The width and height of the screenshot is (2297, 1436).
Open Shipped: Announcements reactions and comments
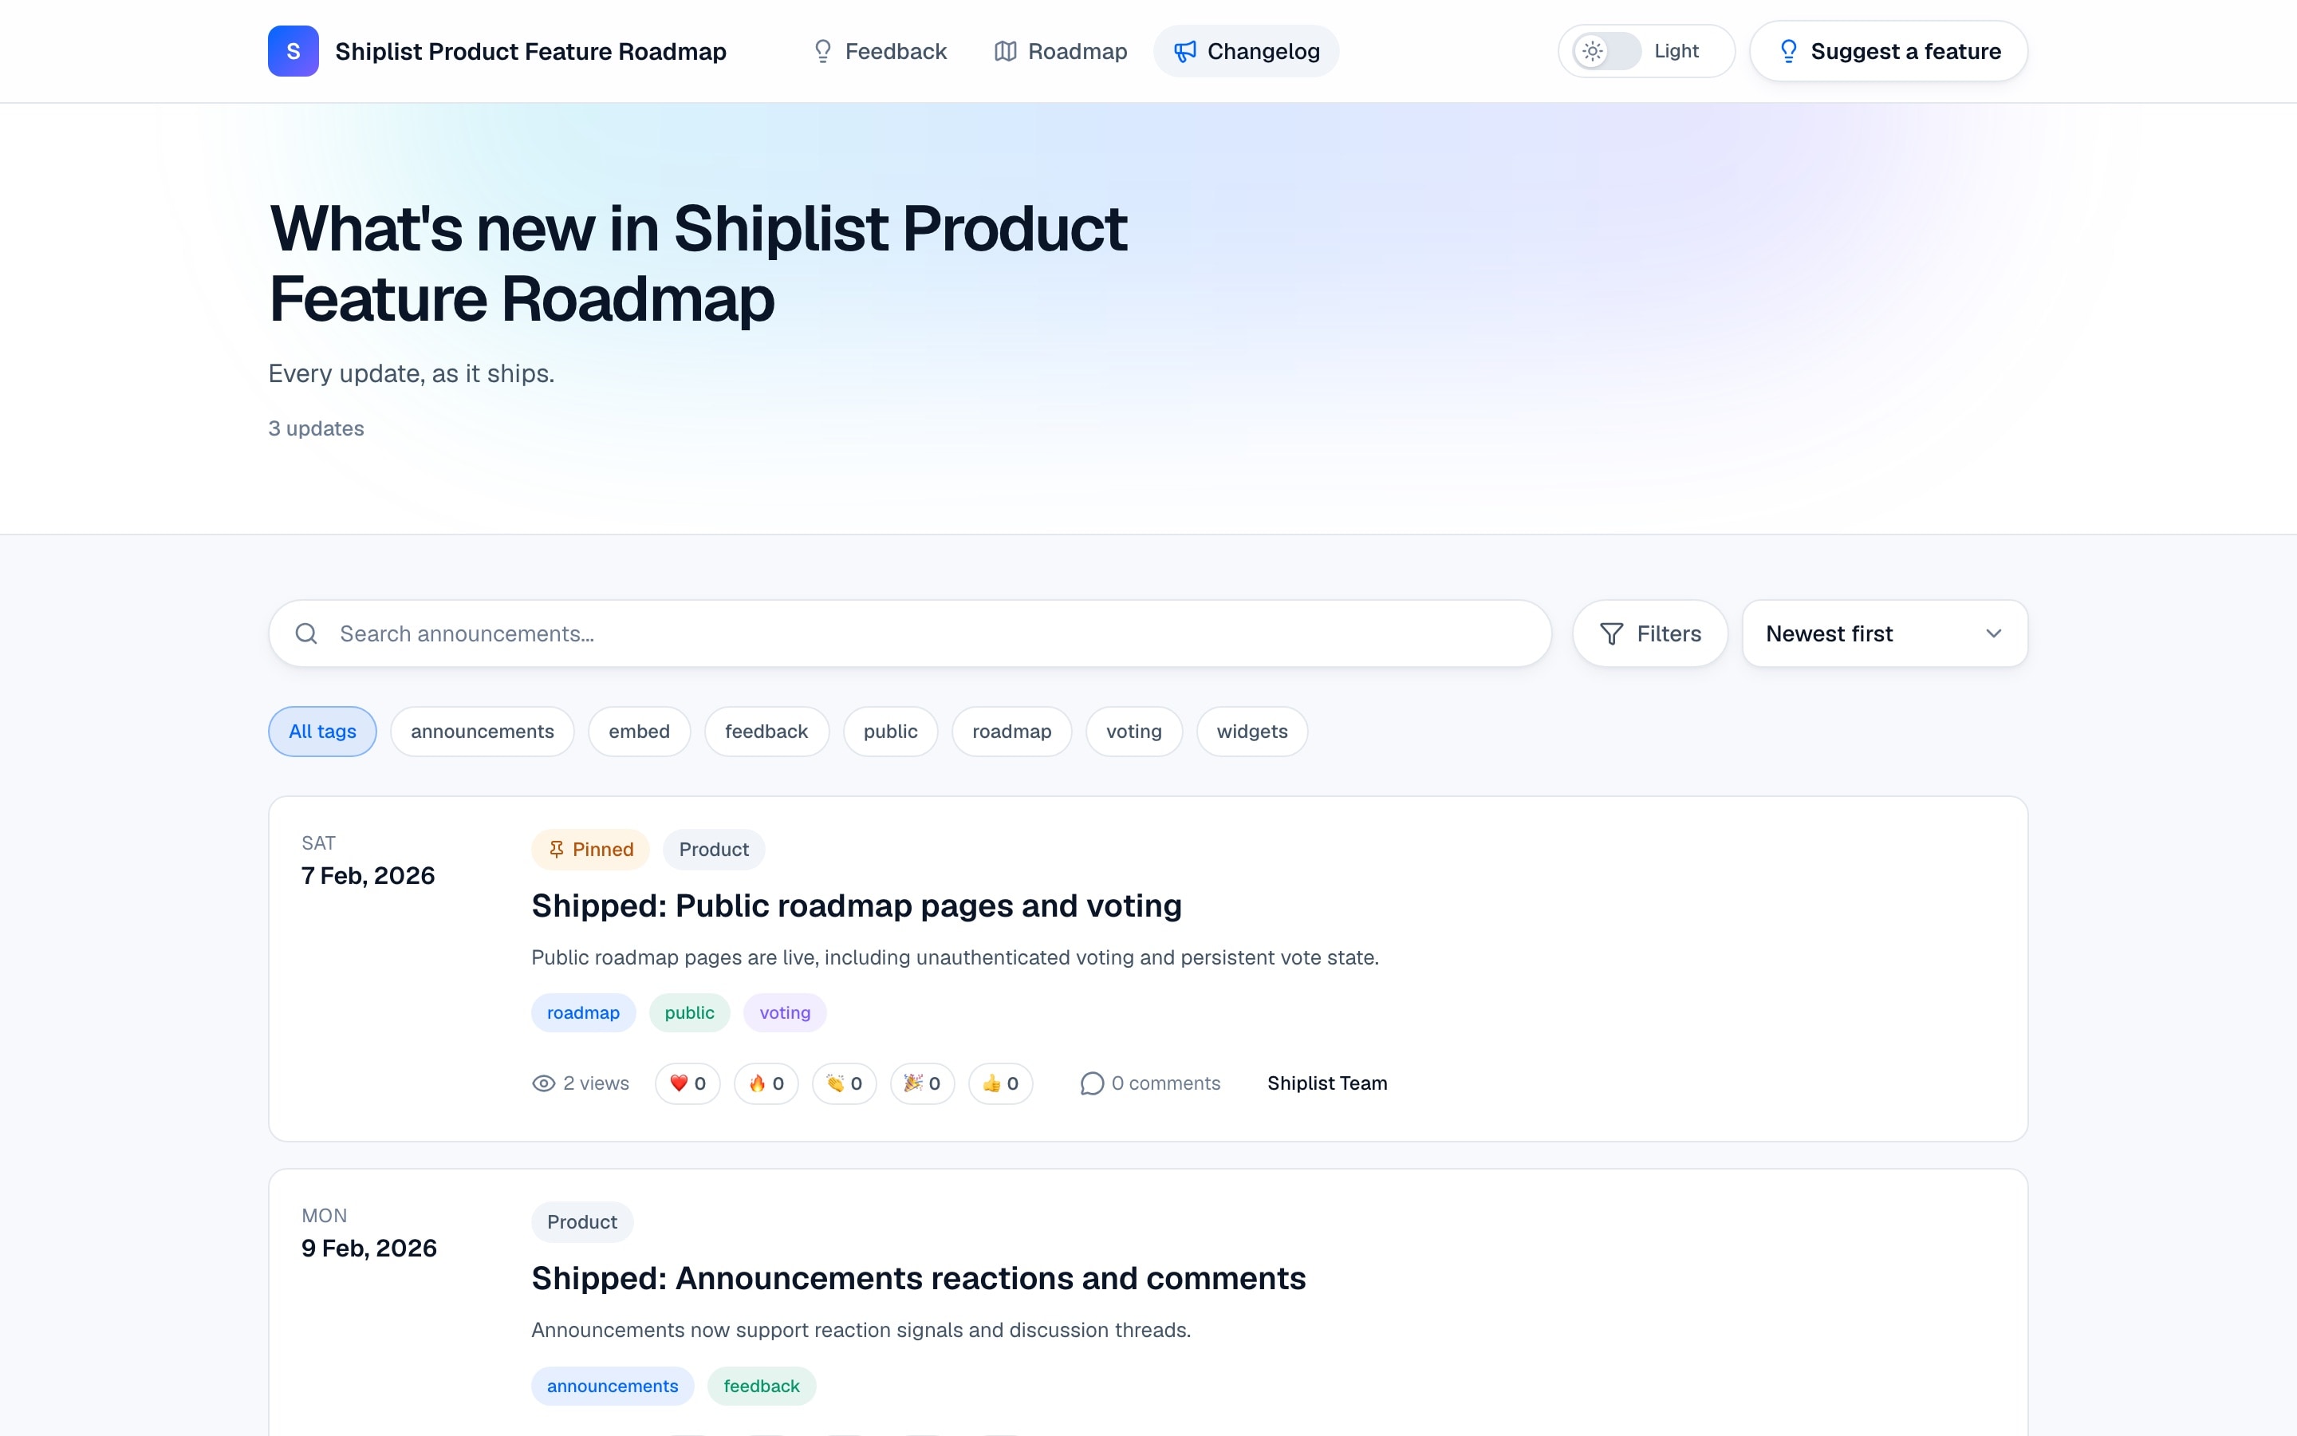click(x=918, y=1278)
